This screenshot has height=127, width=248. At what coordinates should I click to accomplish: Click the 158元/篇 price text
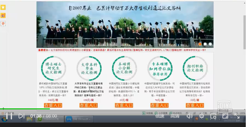(89, 100)
